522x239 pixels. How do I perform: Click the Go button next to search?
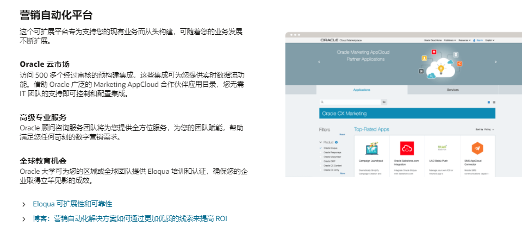pos(384,102)
